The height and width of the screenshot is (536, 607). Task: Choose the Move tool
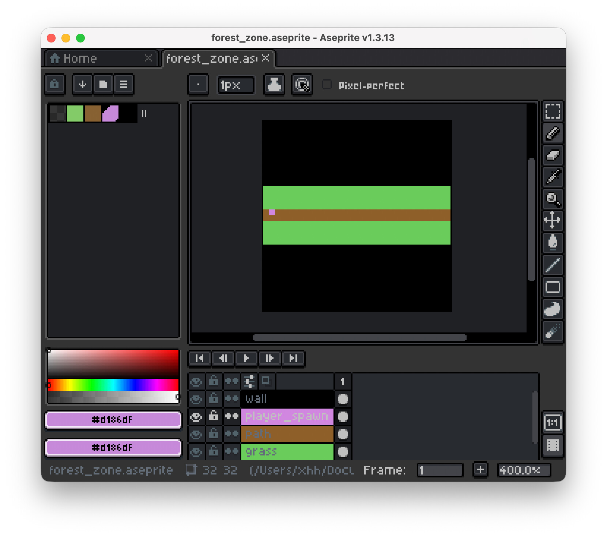tap(553, 220)
